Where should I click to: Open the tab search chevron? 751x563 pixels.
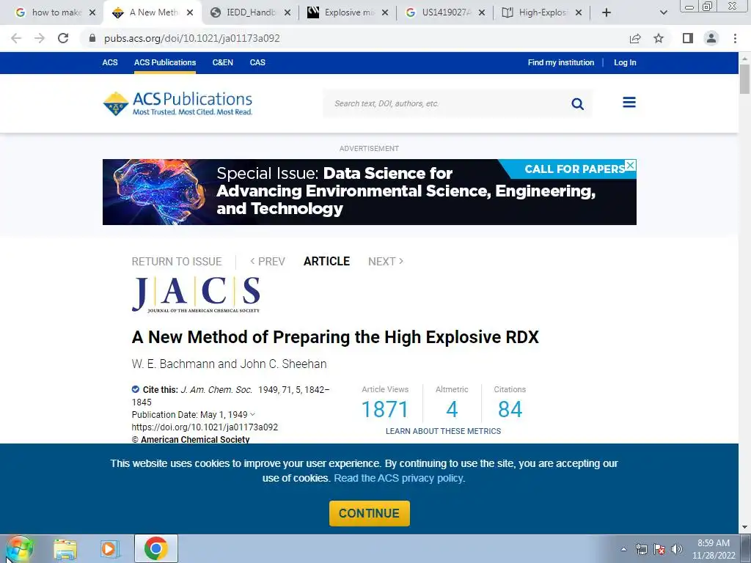tap(663, 12)
